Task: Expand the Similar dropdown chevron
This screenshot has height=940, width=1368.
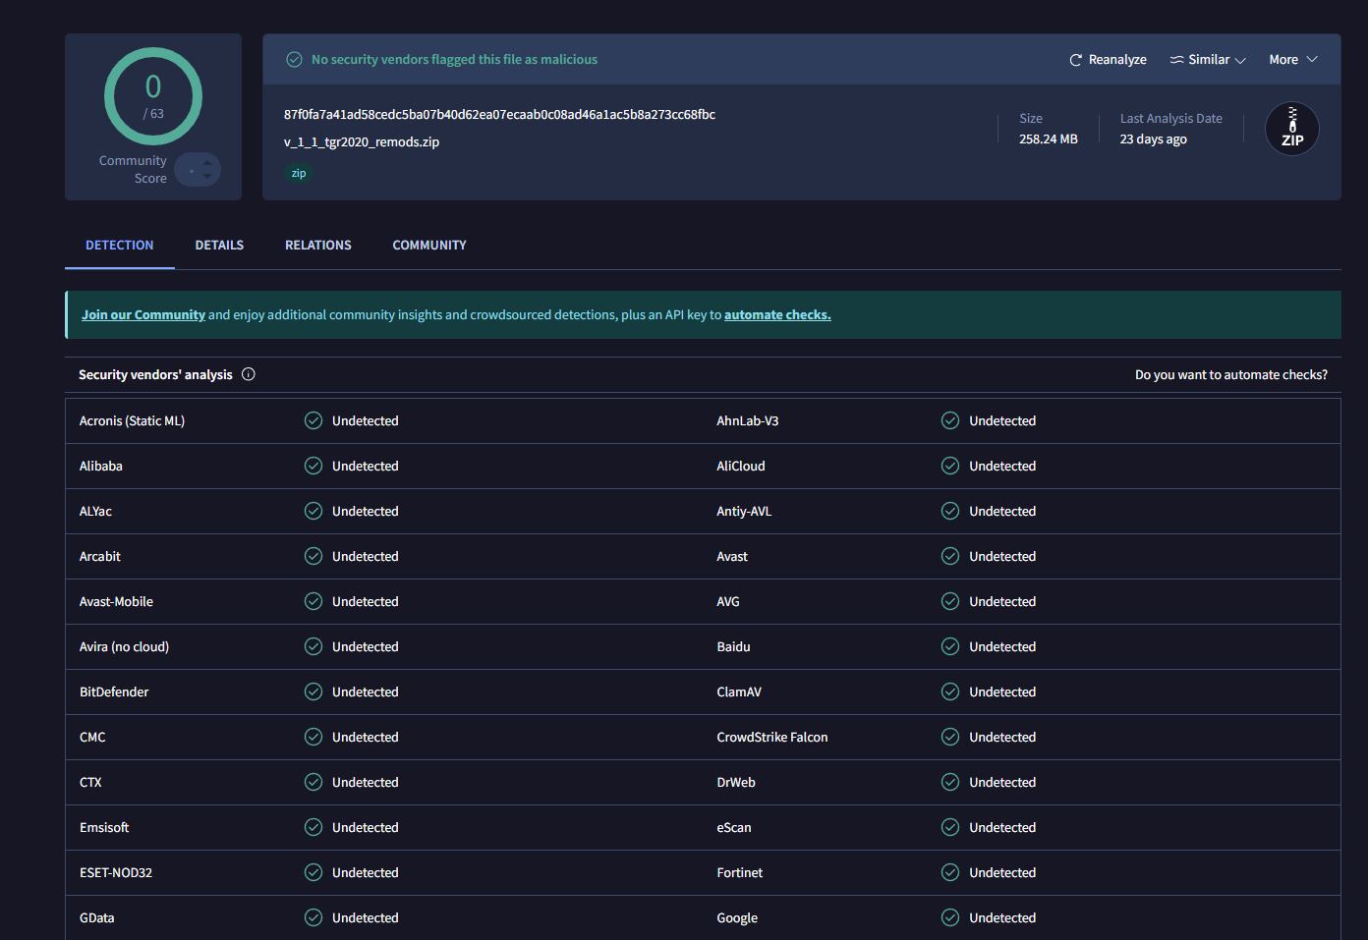Action: pos(1240,60)
